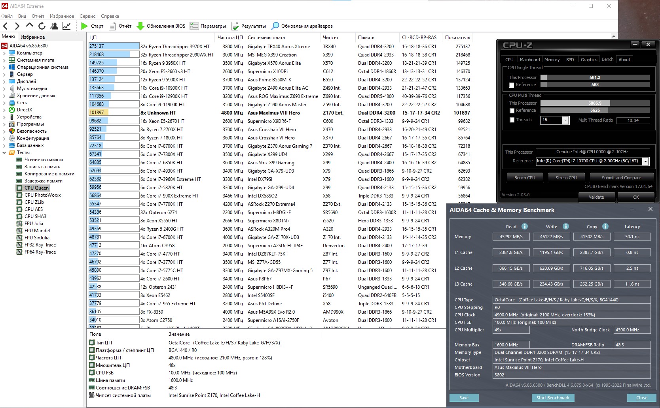This screenshot has height=408, width=660.
Task: Open the Отчёт report toolbar button
Action: click(120, 26)
